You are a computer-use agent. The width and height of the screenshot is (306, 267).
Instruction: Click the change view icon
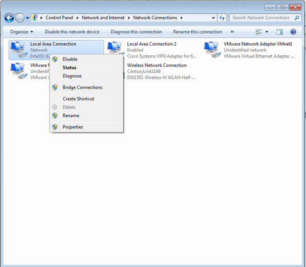click(x=259, y=32)
